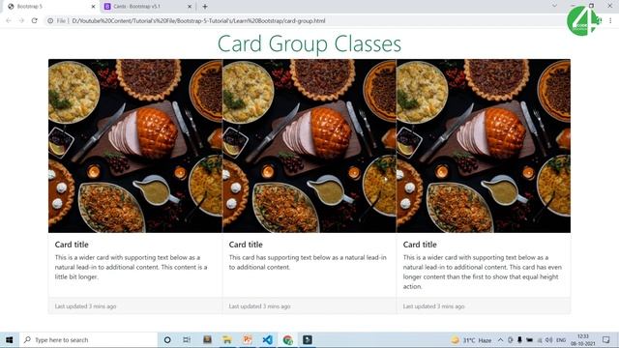View site information icon beside File label

[50, 21]
